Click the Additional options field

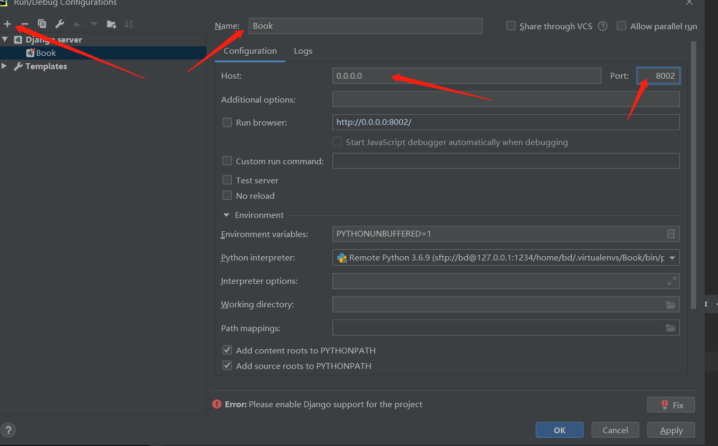click(506, 99)
